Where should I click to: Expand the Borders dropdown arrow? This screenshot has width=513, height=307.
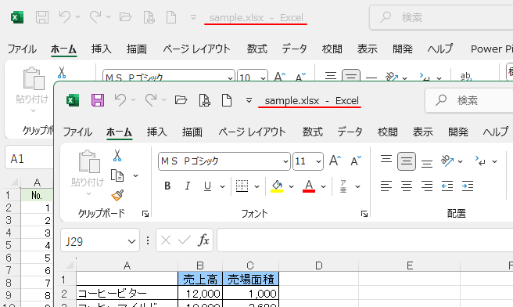click(x=256, y=186)
